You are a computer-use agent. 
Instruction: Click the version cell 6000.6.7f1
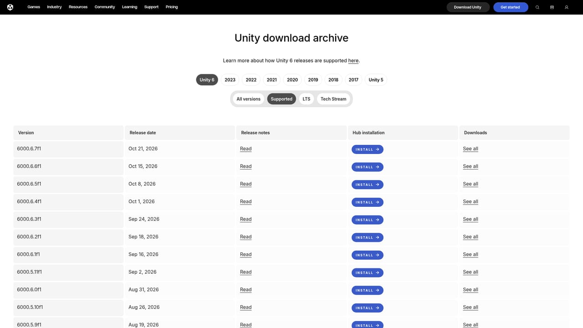point(68,149)
